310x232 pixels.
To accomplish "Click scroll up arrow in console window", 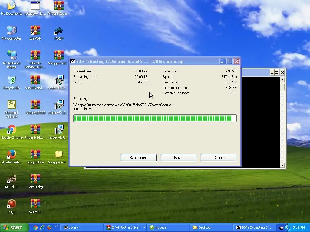I will coord(282,80).
